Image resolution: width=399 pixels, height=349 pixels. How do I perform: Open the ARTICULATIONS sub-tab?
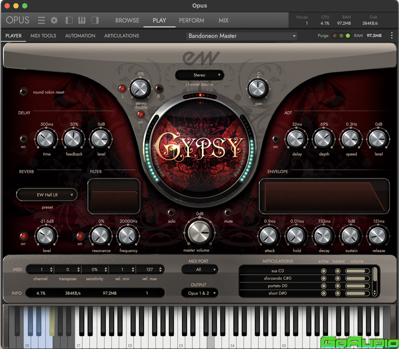(121, 35)
